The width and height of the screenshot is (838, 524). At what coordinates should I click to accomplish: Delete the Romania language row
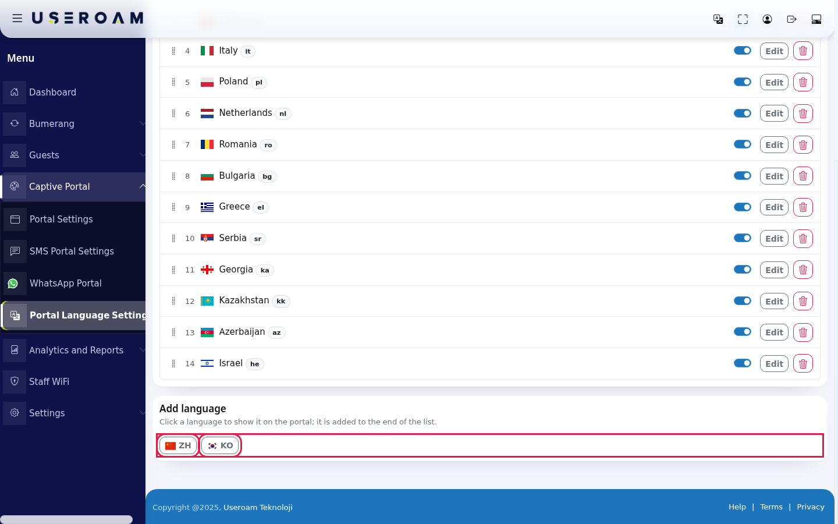803,145
